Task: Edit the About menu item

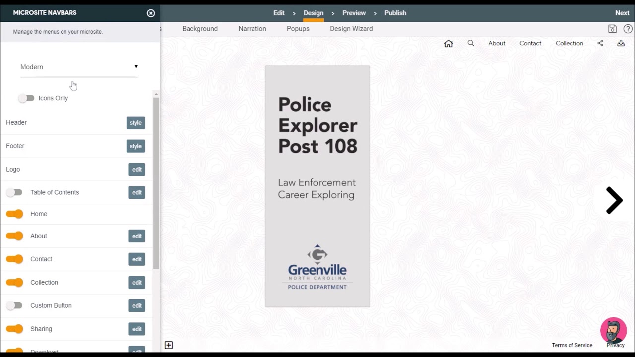Action: pos(137,236)
